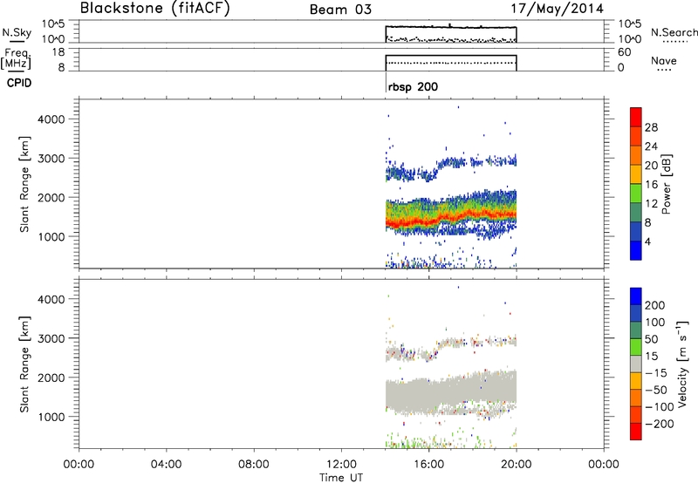Select the gray segment of the velocity colorbar
This screenshot has width=698, height=483.
click(636, 364)
